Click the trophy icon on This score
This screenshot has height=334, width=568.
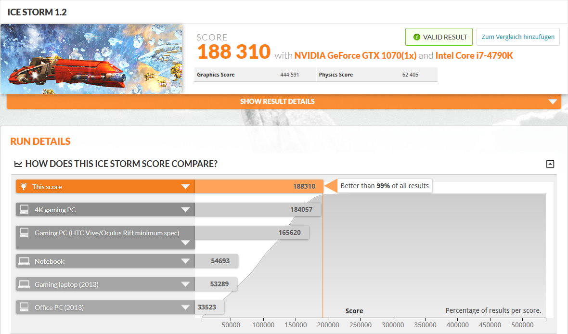[24, 186]
